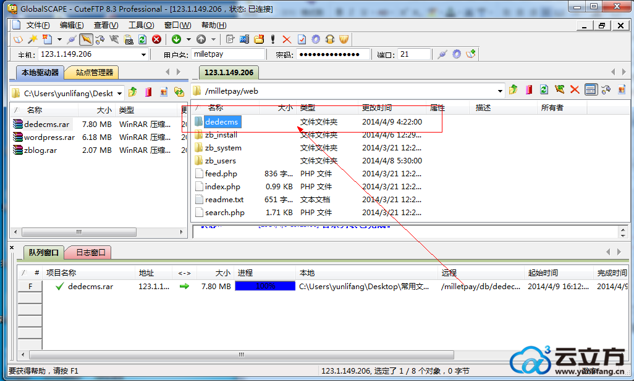Delete selected item with remote pane red X

point(575,89)
